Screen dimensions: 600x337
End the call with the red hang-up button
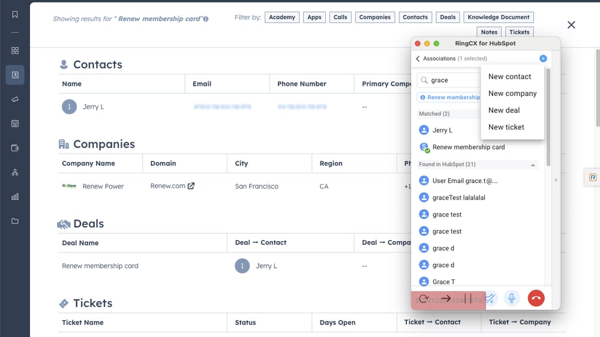(x=536, y=299)
